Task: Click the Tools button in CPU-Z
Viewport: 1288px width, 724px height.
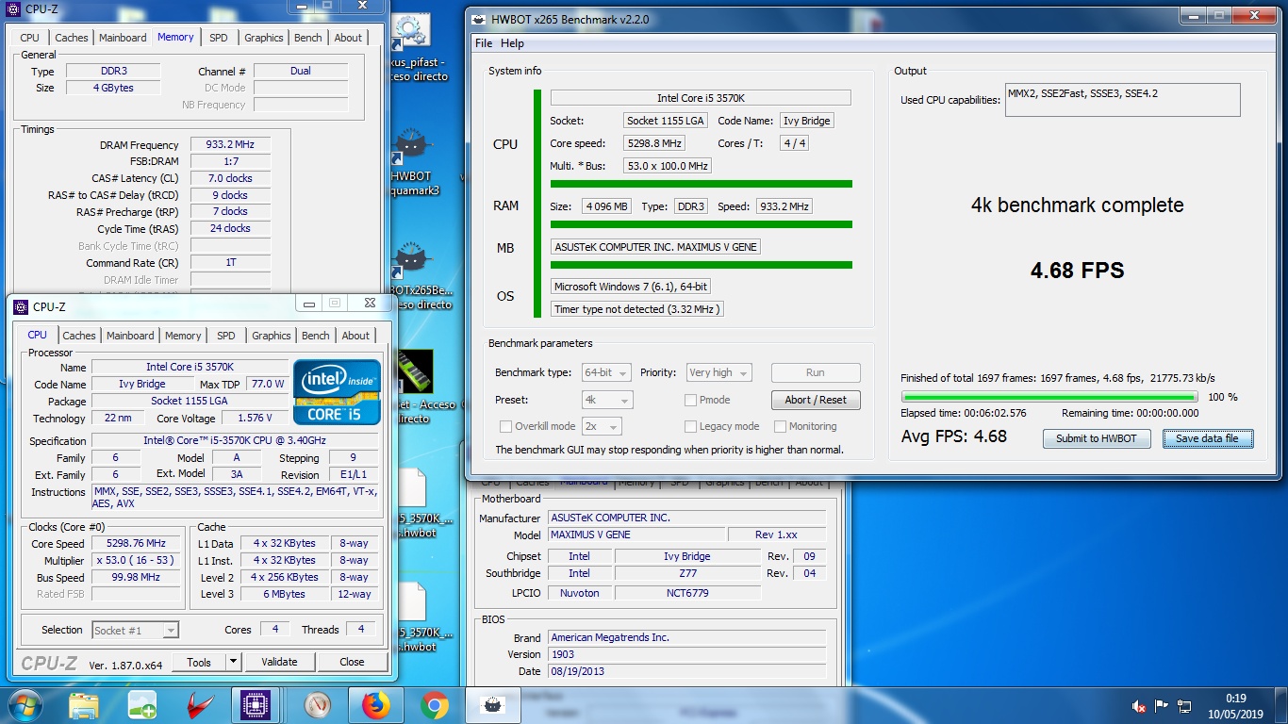Action: 199,662
